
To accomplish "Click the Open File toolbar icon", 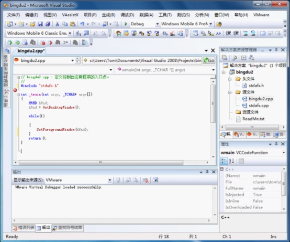I will tap(32, 24).
